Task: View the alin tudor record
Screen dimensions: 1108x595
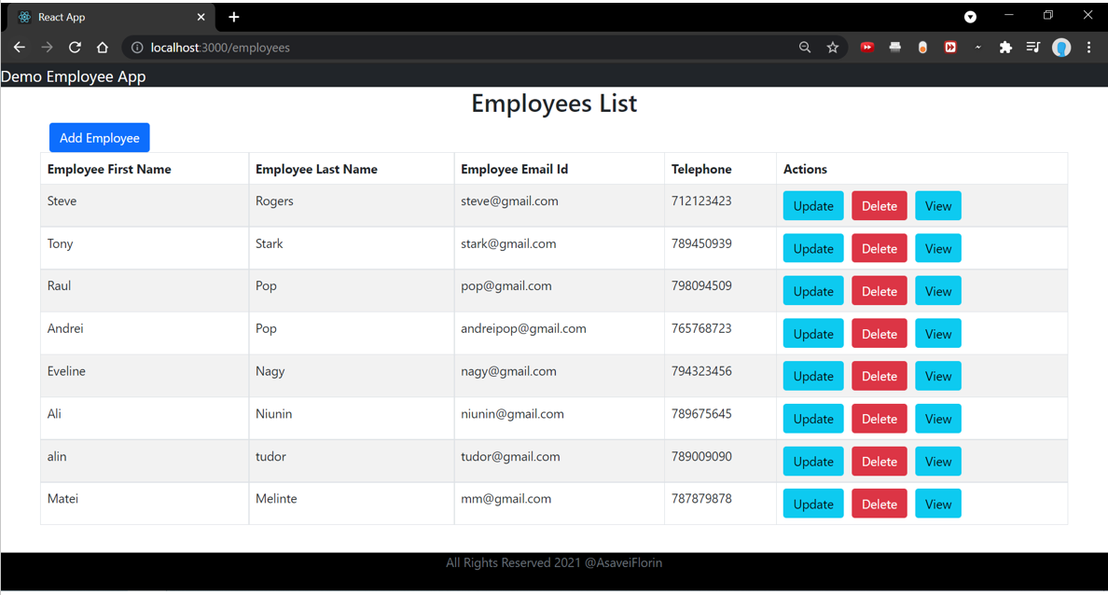Action: tap(937, 462)
